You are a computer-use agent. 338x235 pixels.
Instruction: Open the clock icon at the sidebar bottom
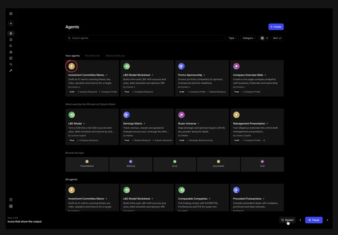click(x=11, y=200)
